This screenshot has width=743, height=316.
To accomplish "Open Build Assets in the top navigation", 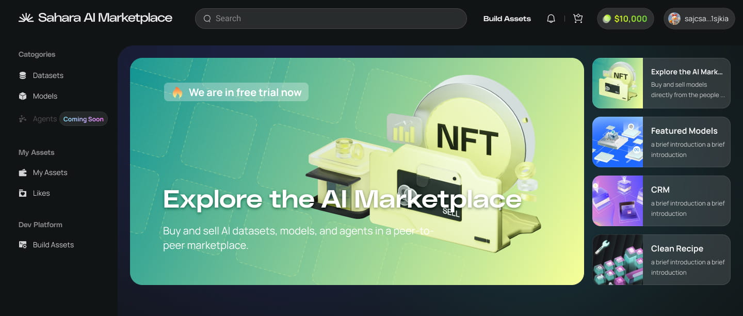I will coord(507,19).
